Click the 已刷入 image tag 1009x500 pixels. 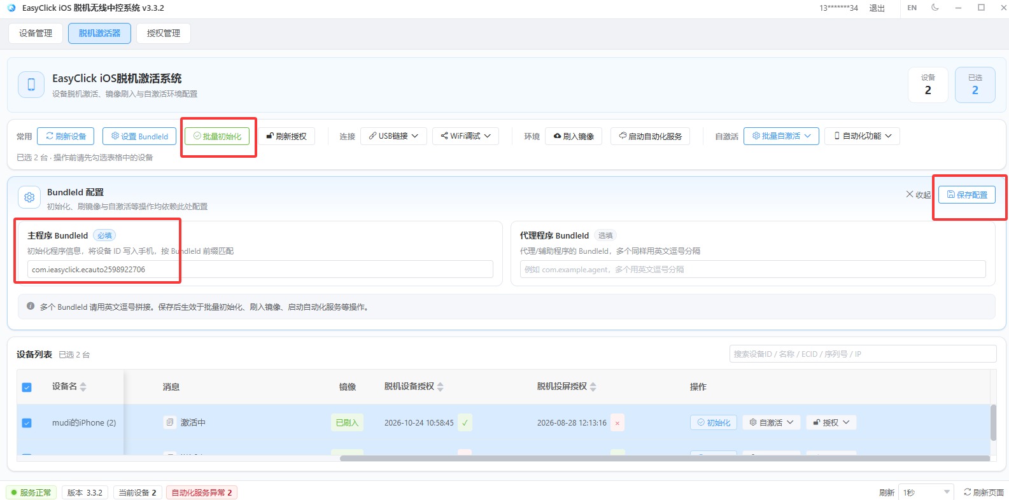pyautogui.click(x=347, y=422)
